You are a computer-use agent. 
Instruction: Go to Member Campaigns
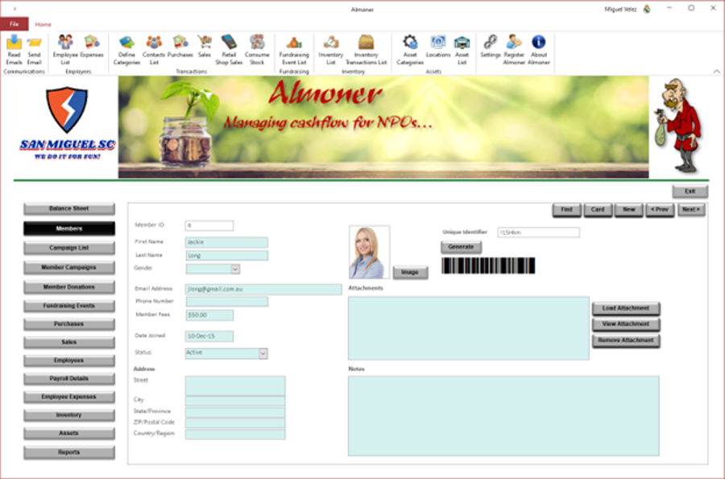(x=69, y=267)
